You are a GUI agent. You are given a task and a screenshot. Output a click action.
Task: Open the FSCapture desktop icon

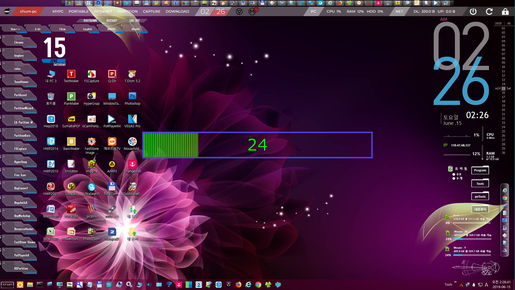pyautogui.click(x=91, y=76)
